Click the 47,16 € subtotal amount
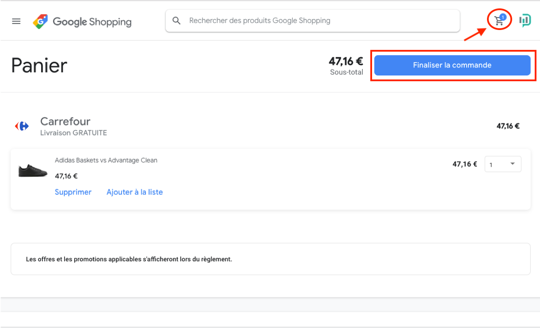This screenshot has width=540, height=328. 346,61
